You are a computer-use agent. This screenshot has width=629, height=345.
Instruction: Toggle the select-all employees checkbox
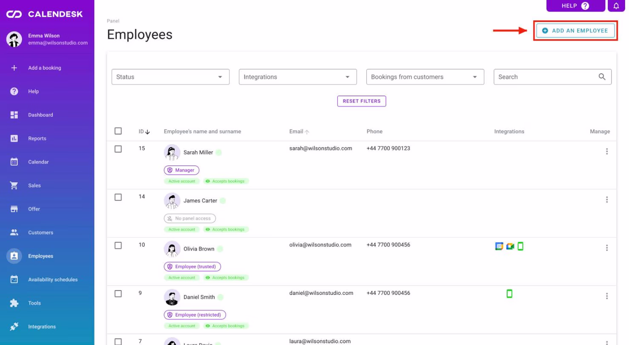coord(118,131)
